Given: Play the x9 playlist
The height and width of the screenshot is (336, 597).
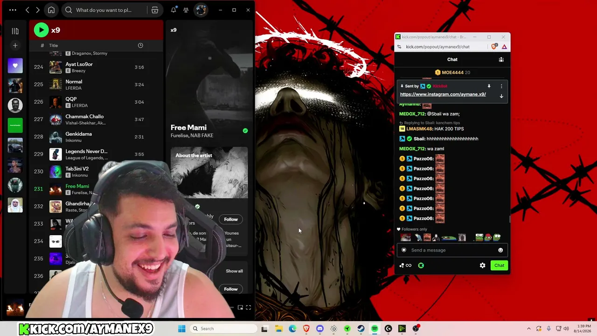Looking at the screenshot, I should click(41, 30).
